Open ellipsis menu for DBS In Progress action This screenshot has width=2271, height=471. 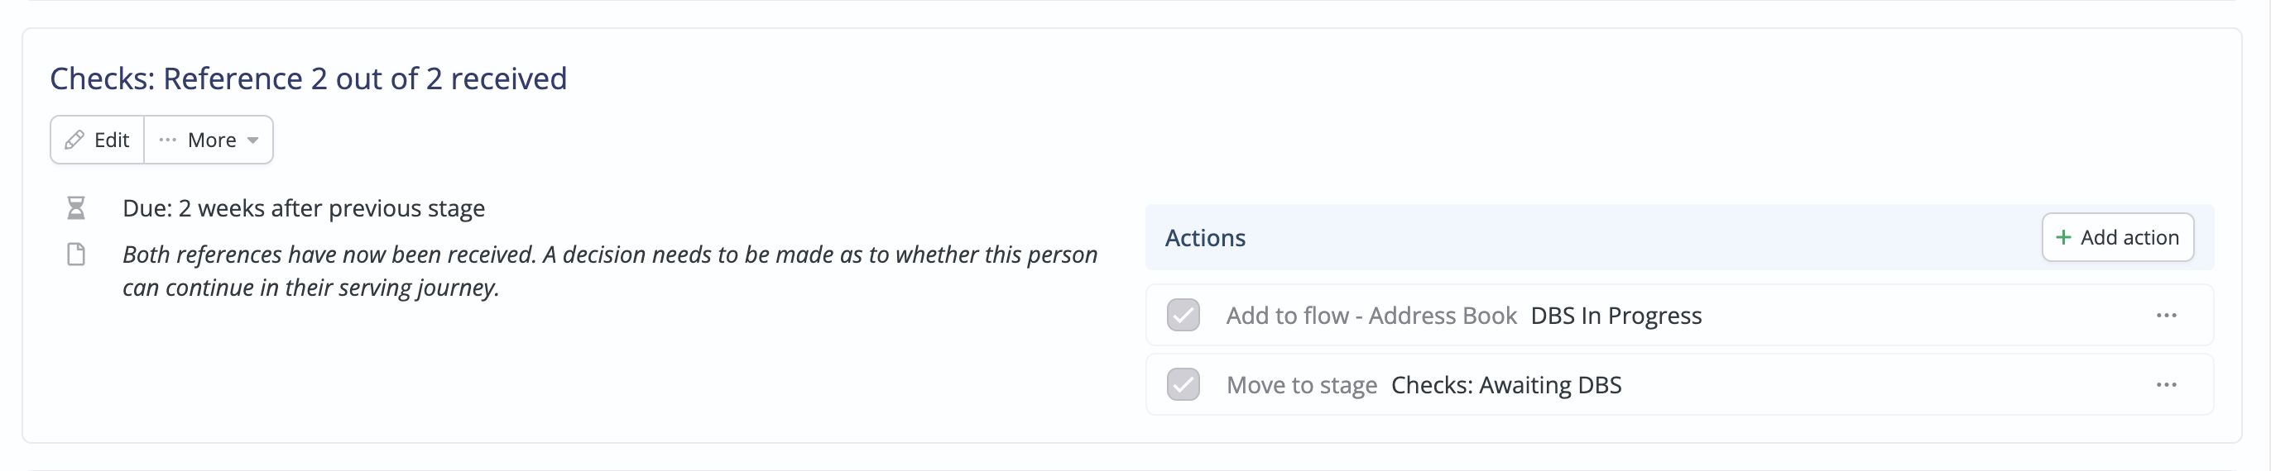(x=2166, y=315)
